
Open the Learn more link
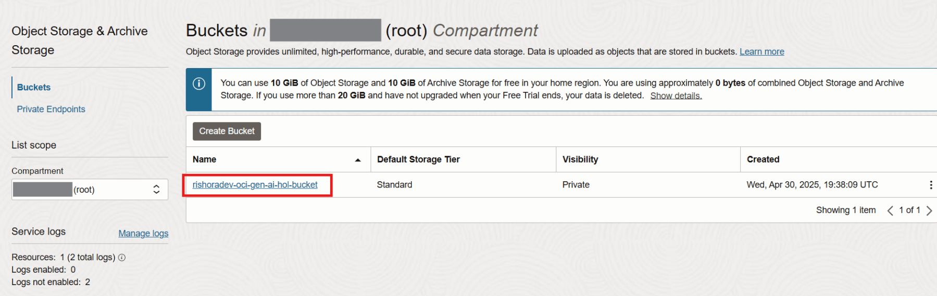761,51
